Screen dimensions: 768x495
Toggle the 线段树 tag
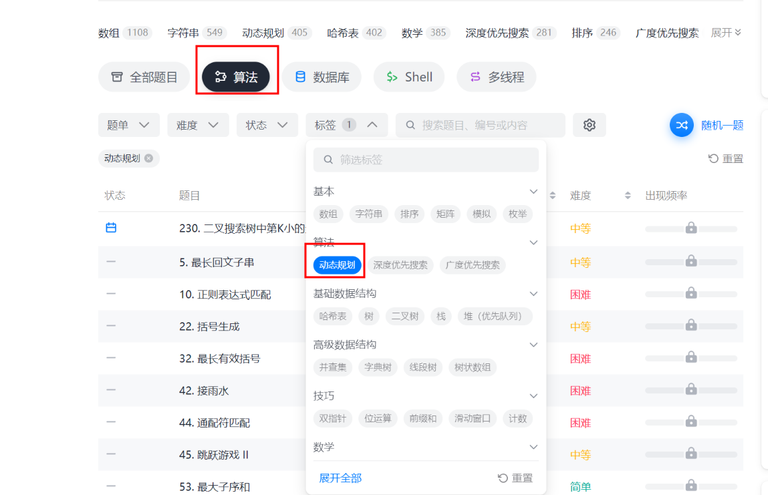(x=422, y=367)
